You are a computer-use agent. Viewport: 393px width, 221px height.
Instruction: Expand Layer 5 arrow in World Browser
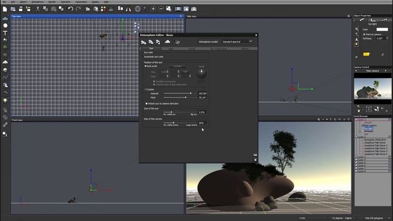tap(389, 163)
